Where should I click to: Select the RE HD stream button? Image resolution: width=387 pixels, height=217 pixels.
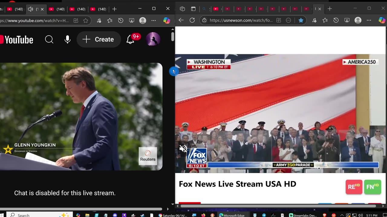point(354,187)
